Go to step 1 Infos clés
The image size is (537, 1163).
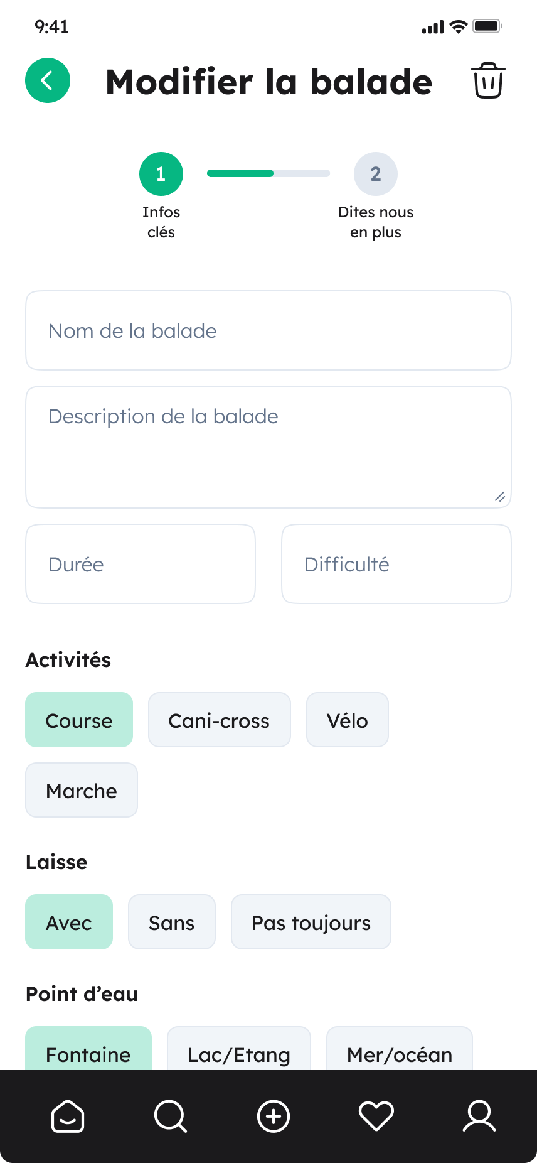pos(161,174)
